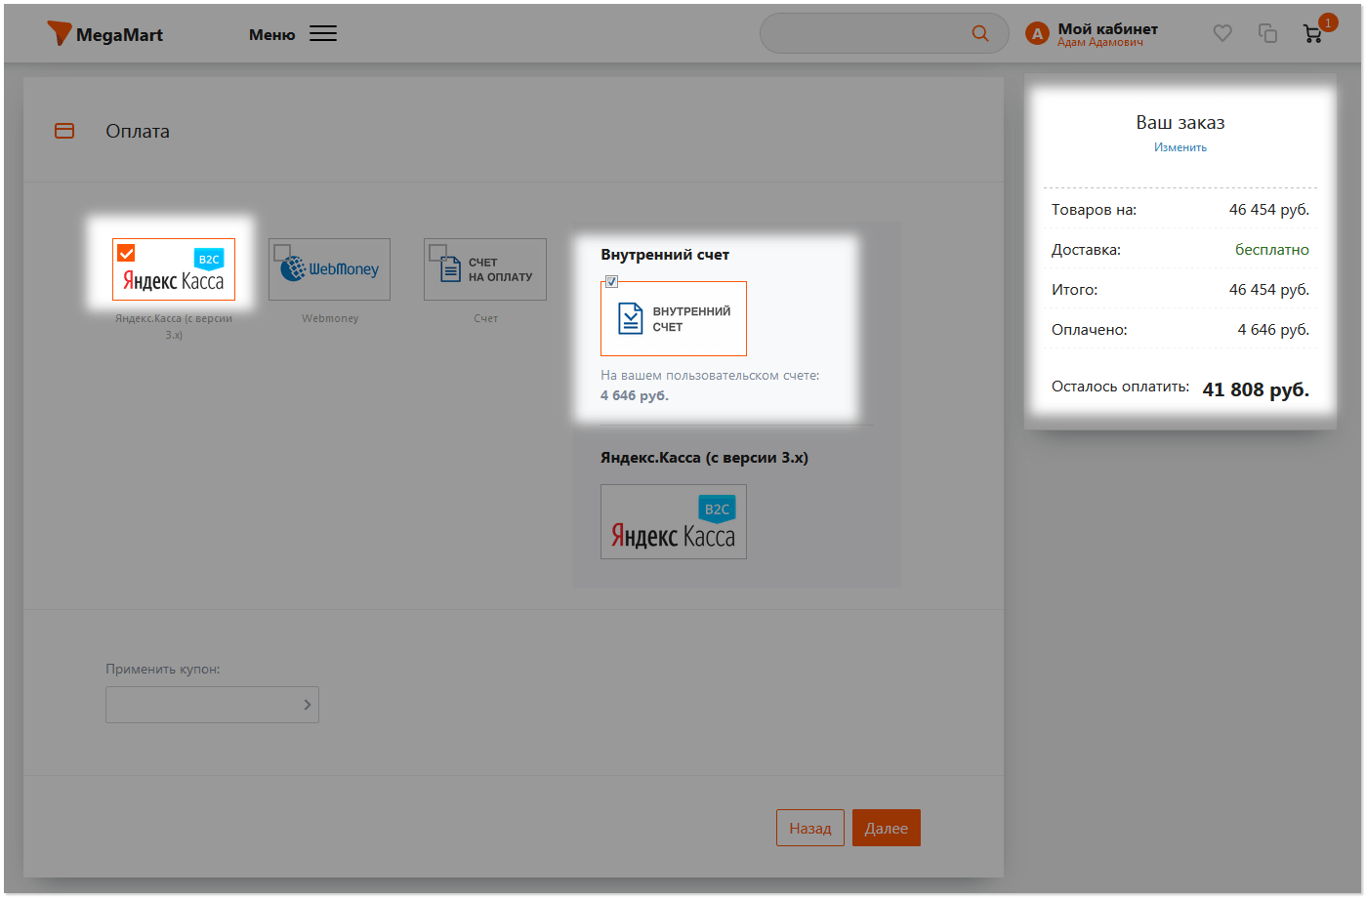
Task: Click the Оплачено 4 646 руб. value
Action: [x=1273, y=330]
